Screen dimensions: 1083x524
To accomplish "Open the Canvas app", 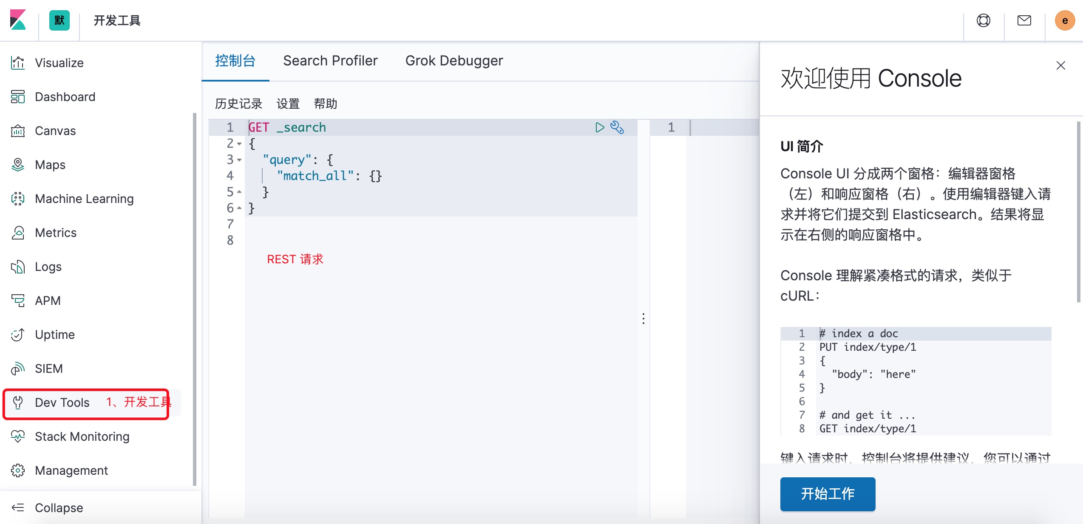I will click(55, 131).
